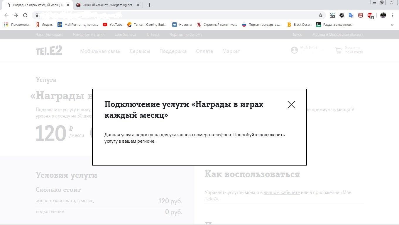Image resolution: width=399 pixels, height=225 pixels.
Task: View site security info via the padlock icon
Action: [37, 15]
